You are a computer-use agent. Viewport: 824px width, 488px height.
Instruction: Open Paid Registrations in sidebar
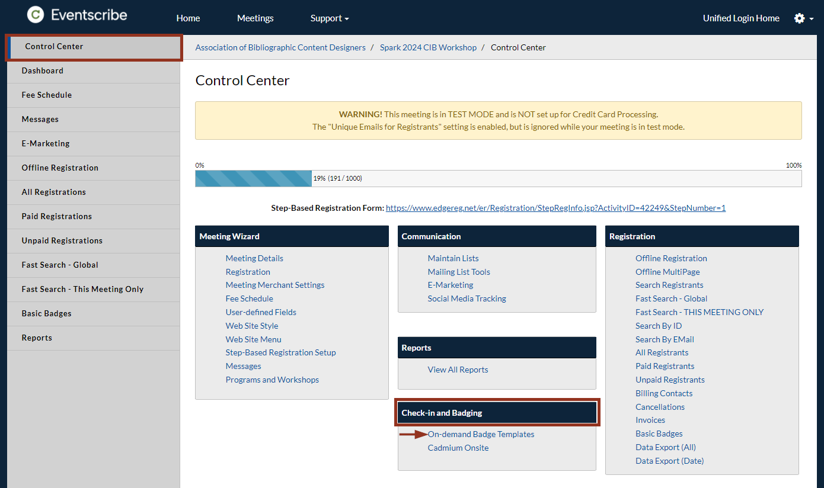coord(94,217)
